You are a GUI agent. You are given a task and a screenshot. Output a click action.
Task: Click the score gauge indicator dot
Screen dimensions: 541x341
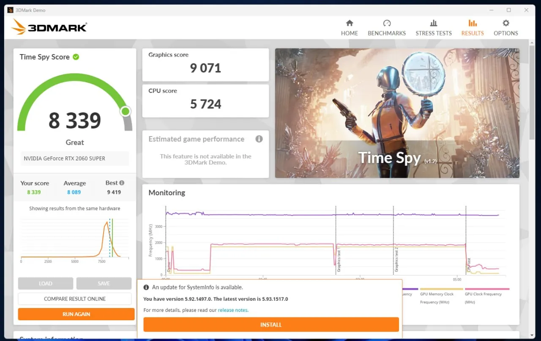[125, 111]
